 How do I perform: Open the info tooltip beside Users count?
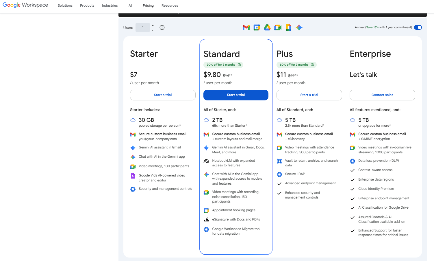pos(162,27)
